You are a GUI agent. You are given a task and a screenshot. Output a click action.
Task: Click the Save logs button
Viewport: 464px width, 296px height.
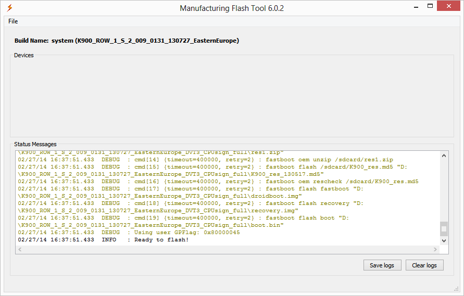[x=382, y=265]
